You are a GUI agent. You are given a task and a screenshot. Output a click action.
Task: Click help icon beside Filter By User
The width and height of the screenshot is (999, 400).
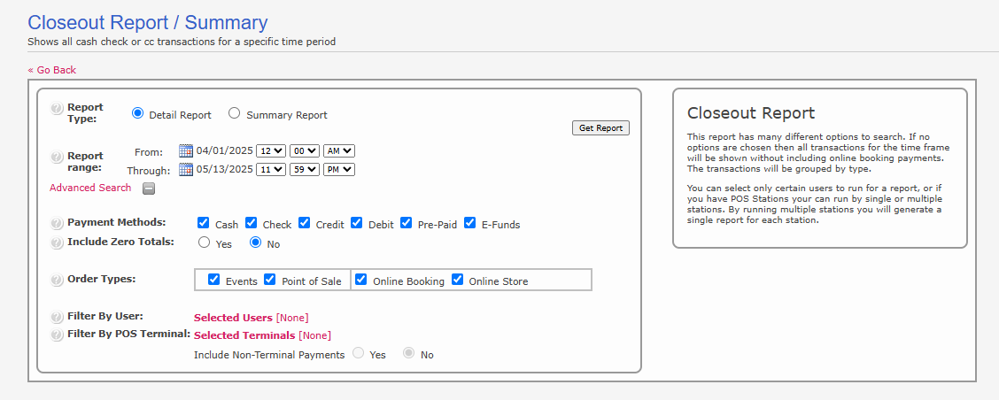(x=57, y=316)
